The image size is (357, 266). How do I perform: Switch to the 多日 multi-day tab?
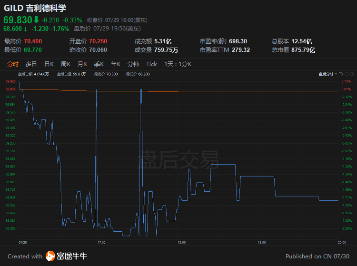(x=31, y=64)
